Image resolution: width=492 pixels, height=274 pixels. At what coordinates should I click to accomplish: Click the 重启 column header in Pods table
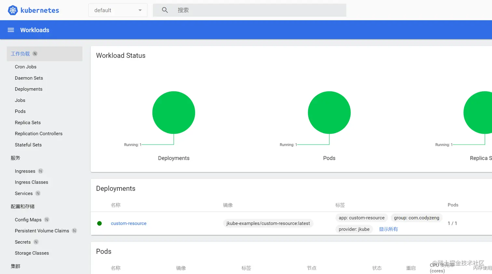tap(411, 268)
